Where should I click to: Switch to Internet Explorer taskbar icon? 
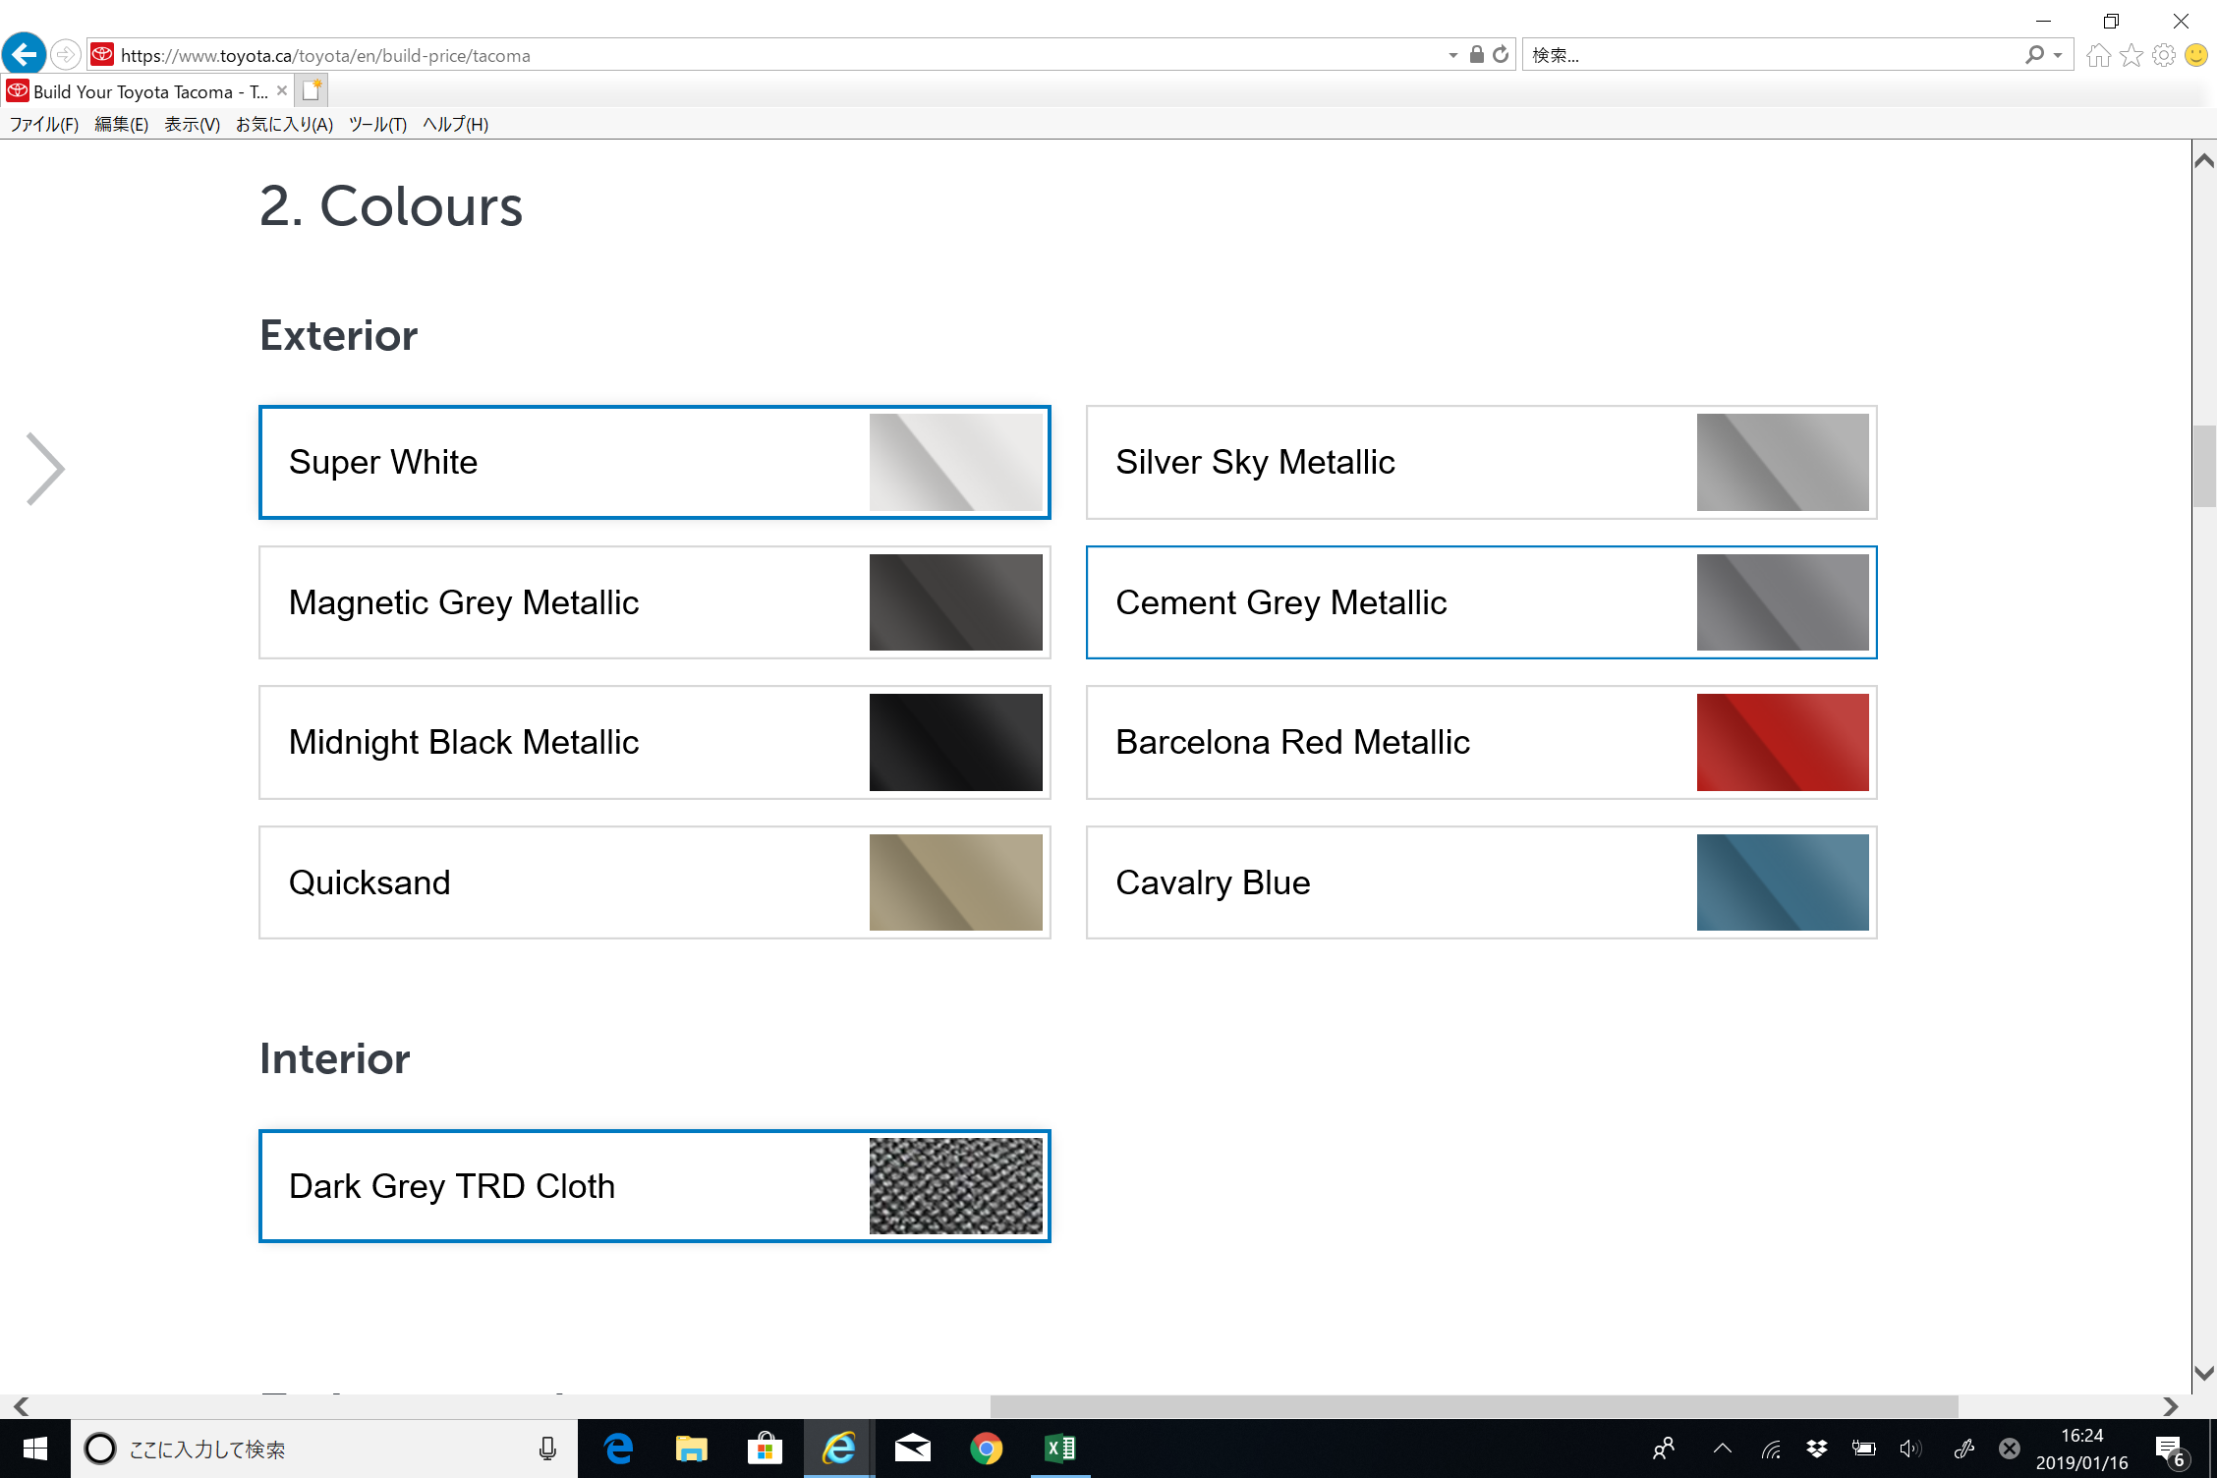point(839,1449)
